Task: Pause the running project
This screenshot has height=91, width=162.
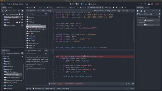Action: click(x=142, y=4)
